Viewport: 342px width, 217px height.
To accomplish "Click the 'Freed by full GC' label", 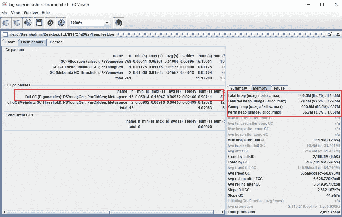I will tap(241, 157).
